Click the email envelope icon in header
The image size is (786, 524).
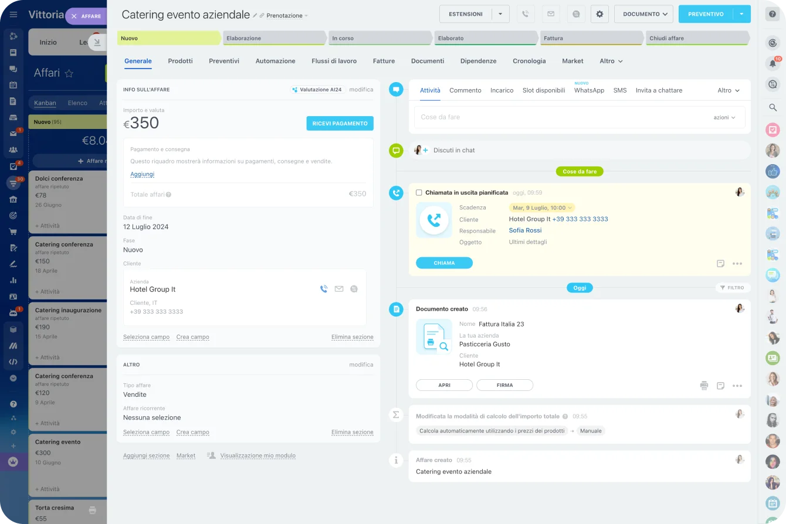click(x=551, y=14)
